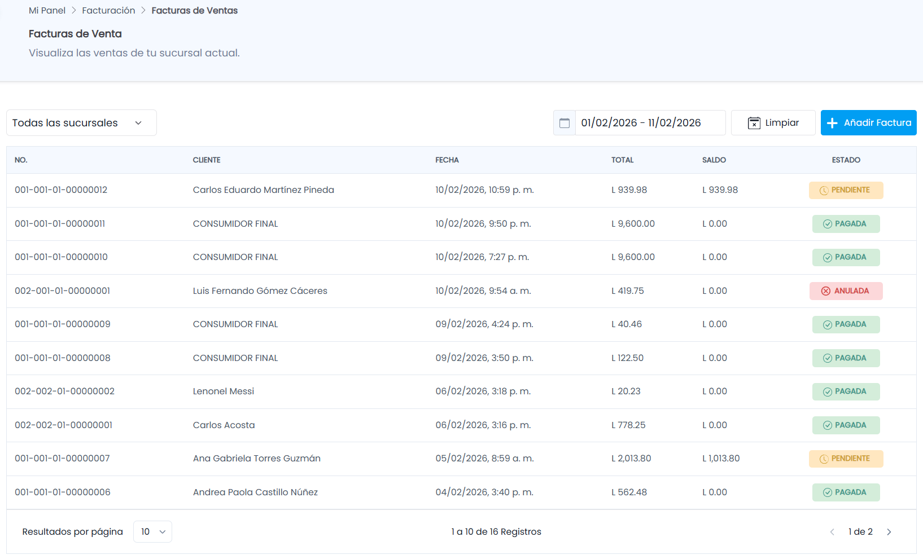The image size is (923, 559).
Task: Select client name Carlos Acosta
Action: (x=224, y=425)
